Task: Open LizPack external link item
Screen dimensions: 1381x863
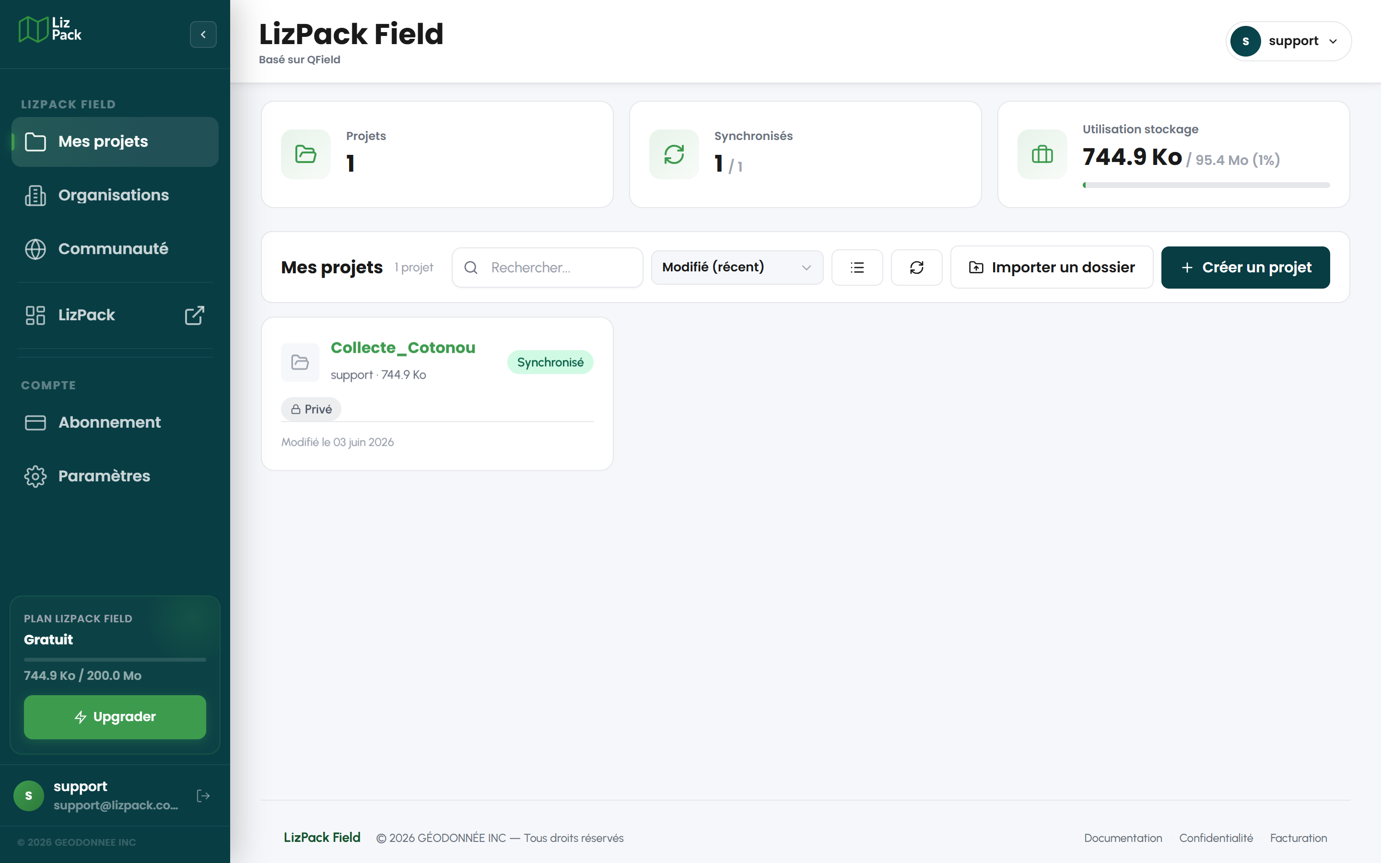Action: click(115, 315)
